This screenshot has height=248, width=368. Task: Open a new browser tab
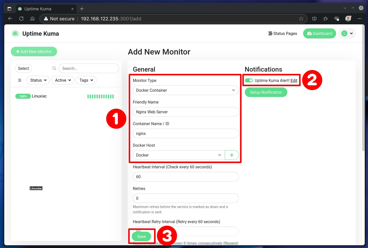[x=82, y=9]
